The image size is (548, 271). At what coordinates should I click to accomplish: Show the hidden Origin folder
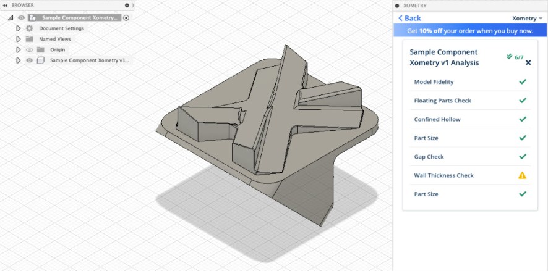[x=29, y=49]
